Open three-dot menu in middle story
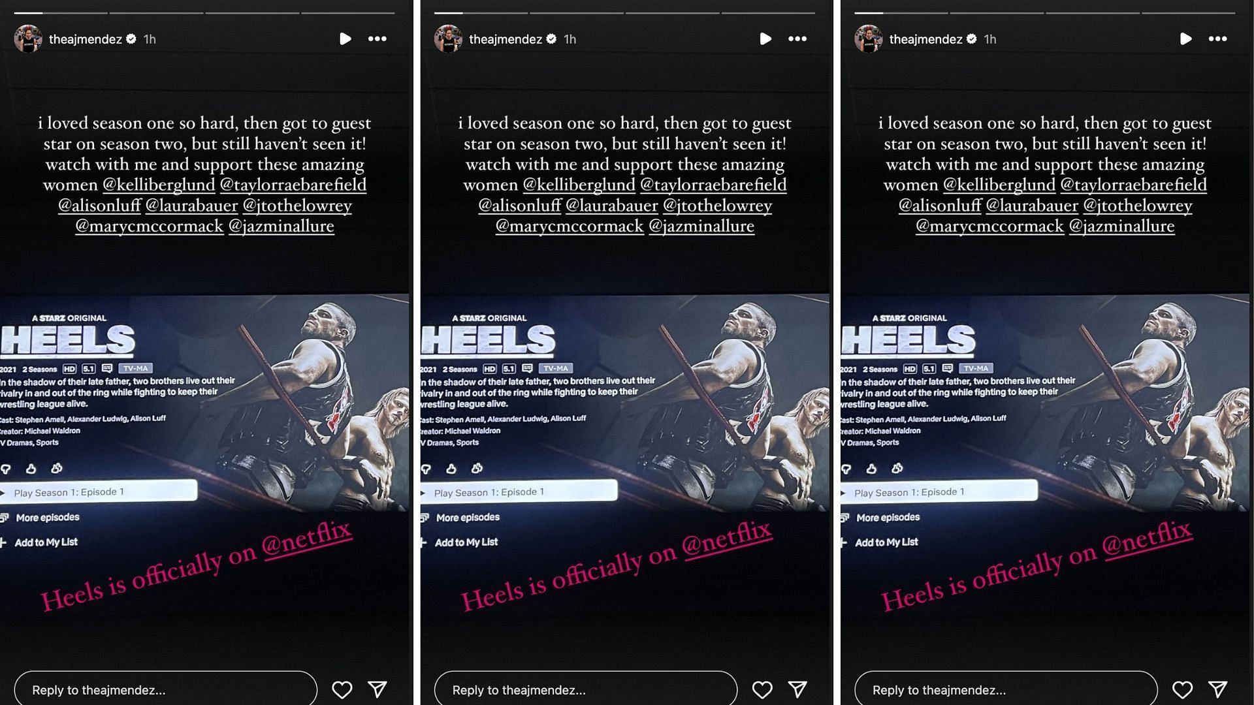The width and height of the screenshot is (1254, 705). [x=797, y=39]
